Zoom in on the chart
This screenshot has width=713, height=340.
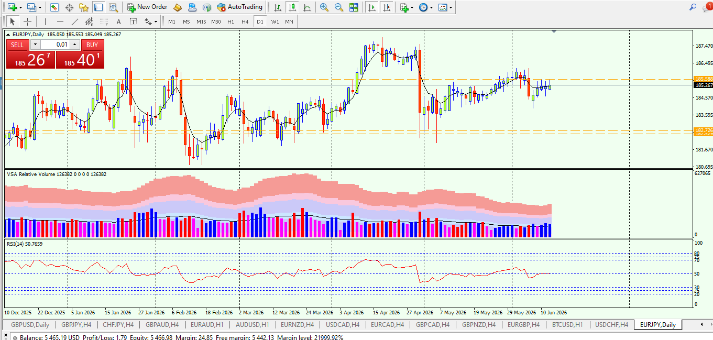pyautogui.click(x=324, y=7)
